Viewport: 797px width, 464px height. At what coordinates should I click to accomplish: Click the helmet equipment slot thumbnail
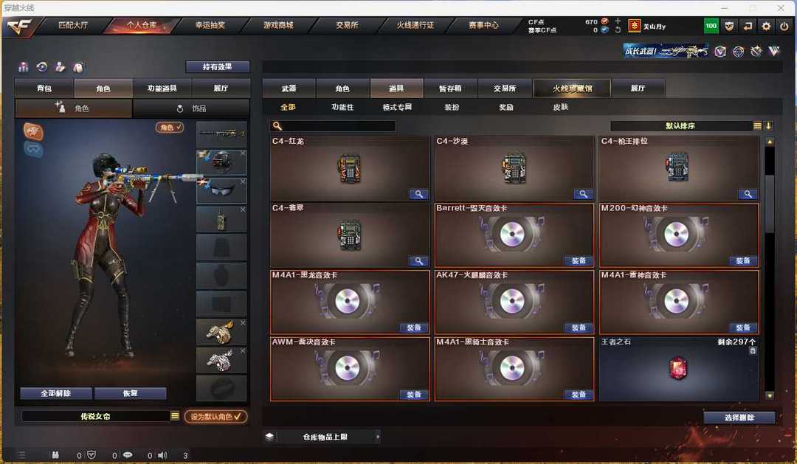221,162
